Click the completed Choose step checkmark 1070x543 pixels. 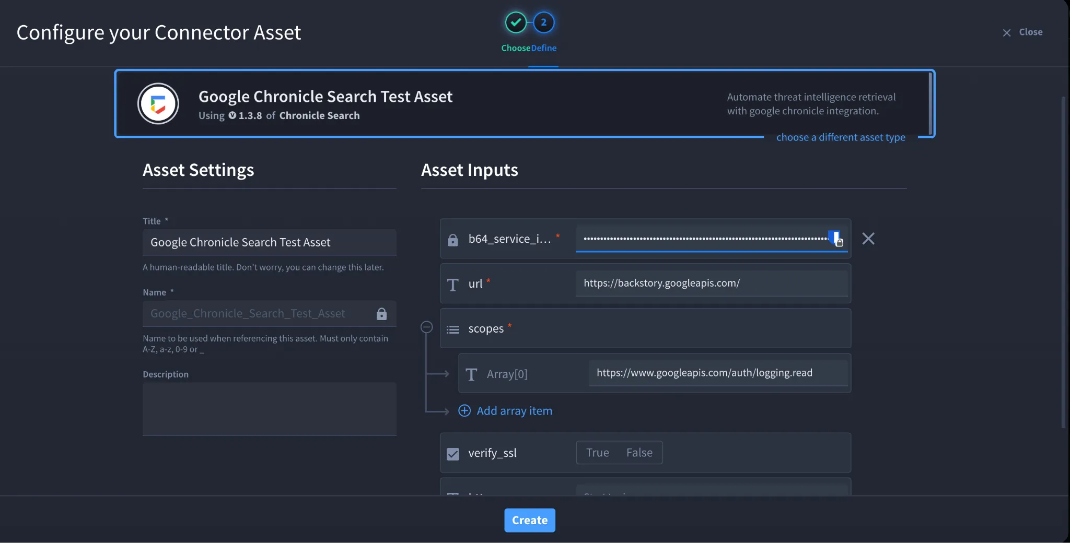coord(516,22)
